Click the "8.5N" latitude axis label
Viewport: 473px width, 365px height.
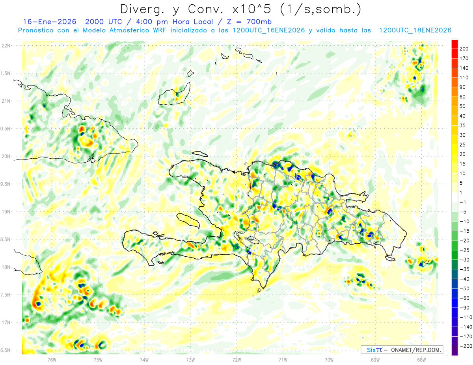[6, 239]
